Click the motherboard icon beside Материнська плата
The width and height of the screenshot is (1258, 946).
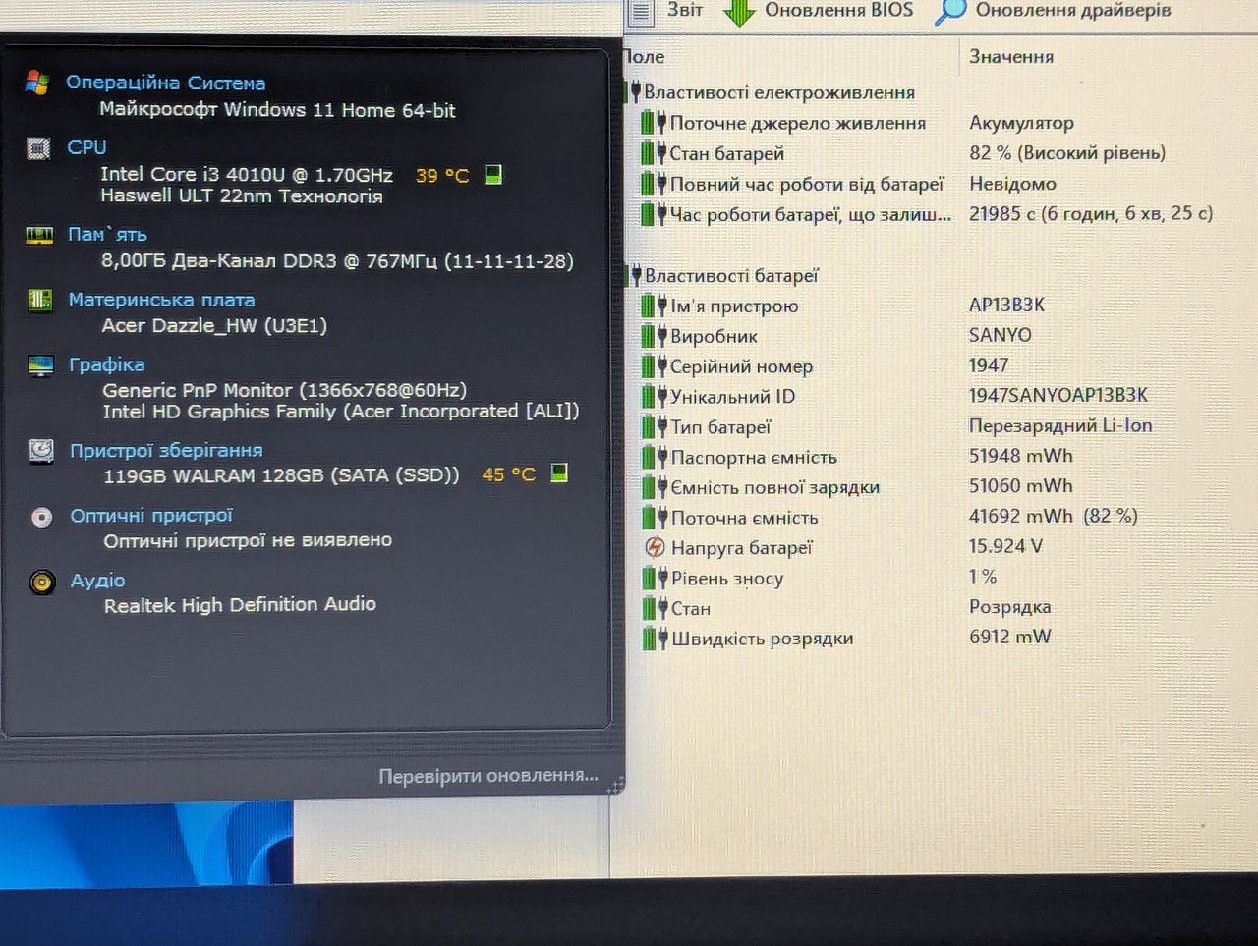click(40, 300)
